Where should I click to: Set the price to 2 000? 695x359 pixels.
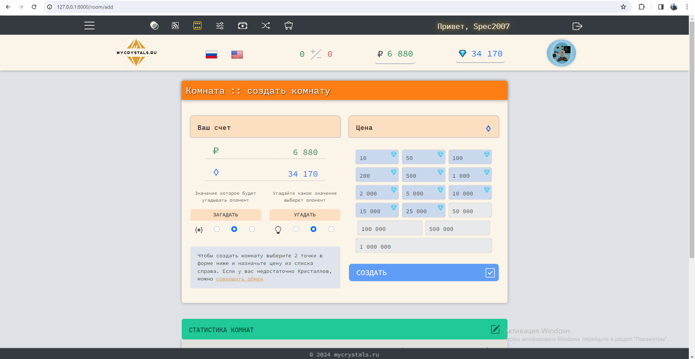(x=377, y=193)
